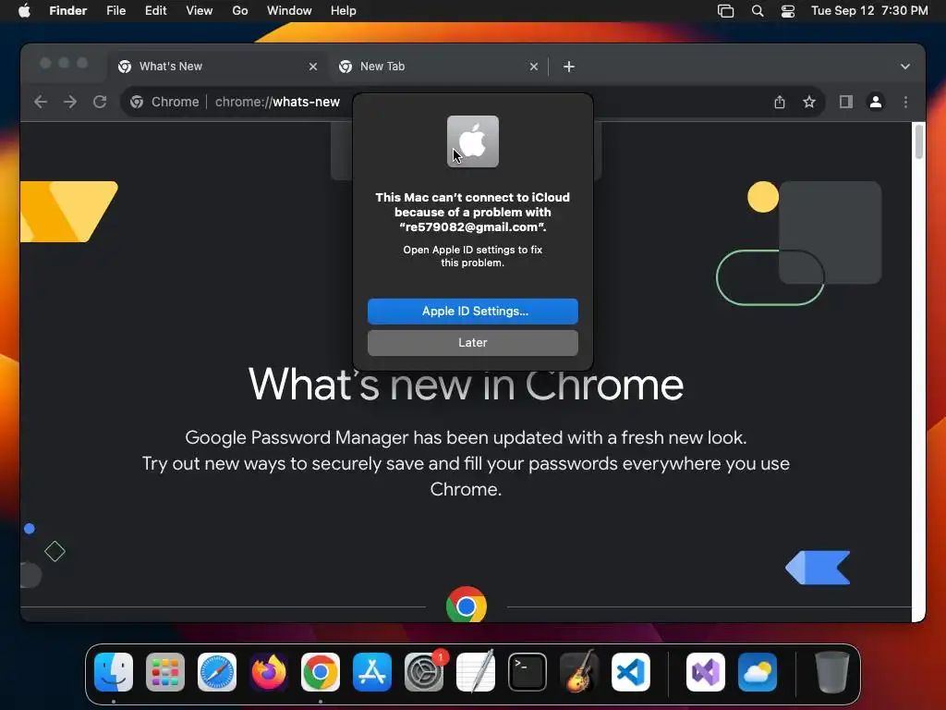Click the What's new in Chrome heading
Image resolution: width=946 pixels, height=710 pixels.
coord(466,385)
